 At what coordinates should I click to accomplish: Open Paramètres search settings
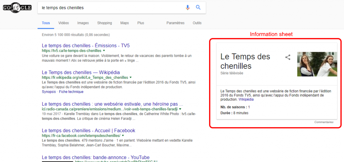tap(175, 23)
